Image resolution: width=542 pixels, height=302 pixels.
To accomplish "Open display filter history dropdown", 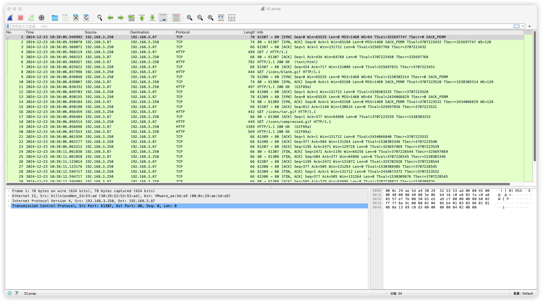I will pyautogui.click(x=523, y=26).
